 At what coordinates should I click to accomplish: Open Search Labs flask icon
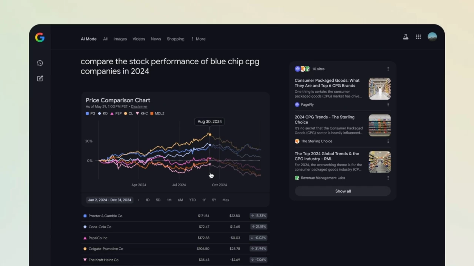[406, 37]
